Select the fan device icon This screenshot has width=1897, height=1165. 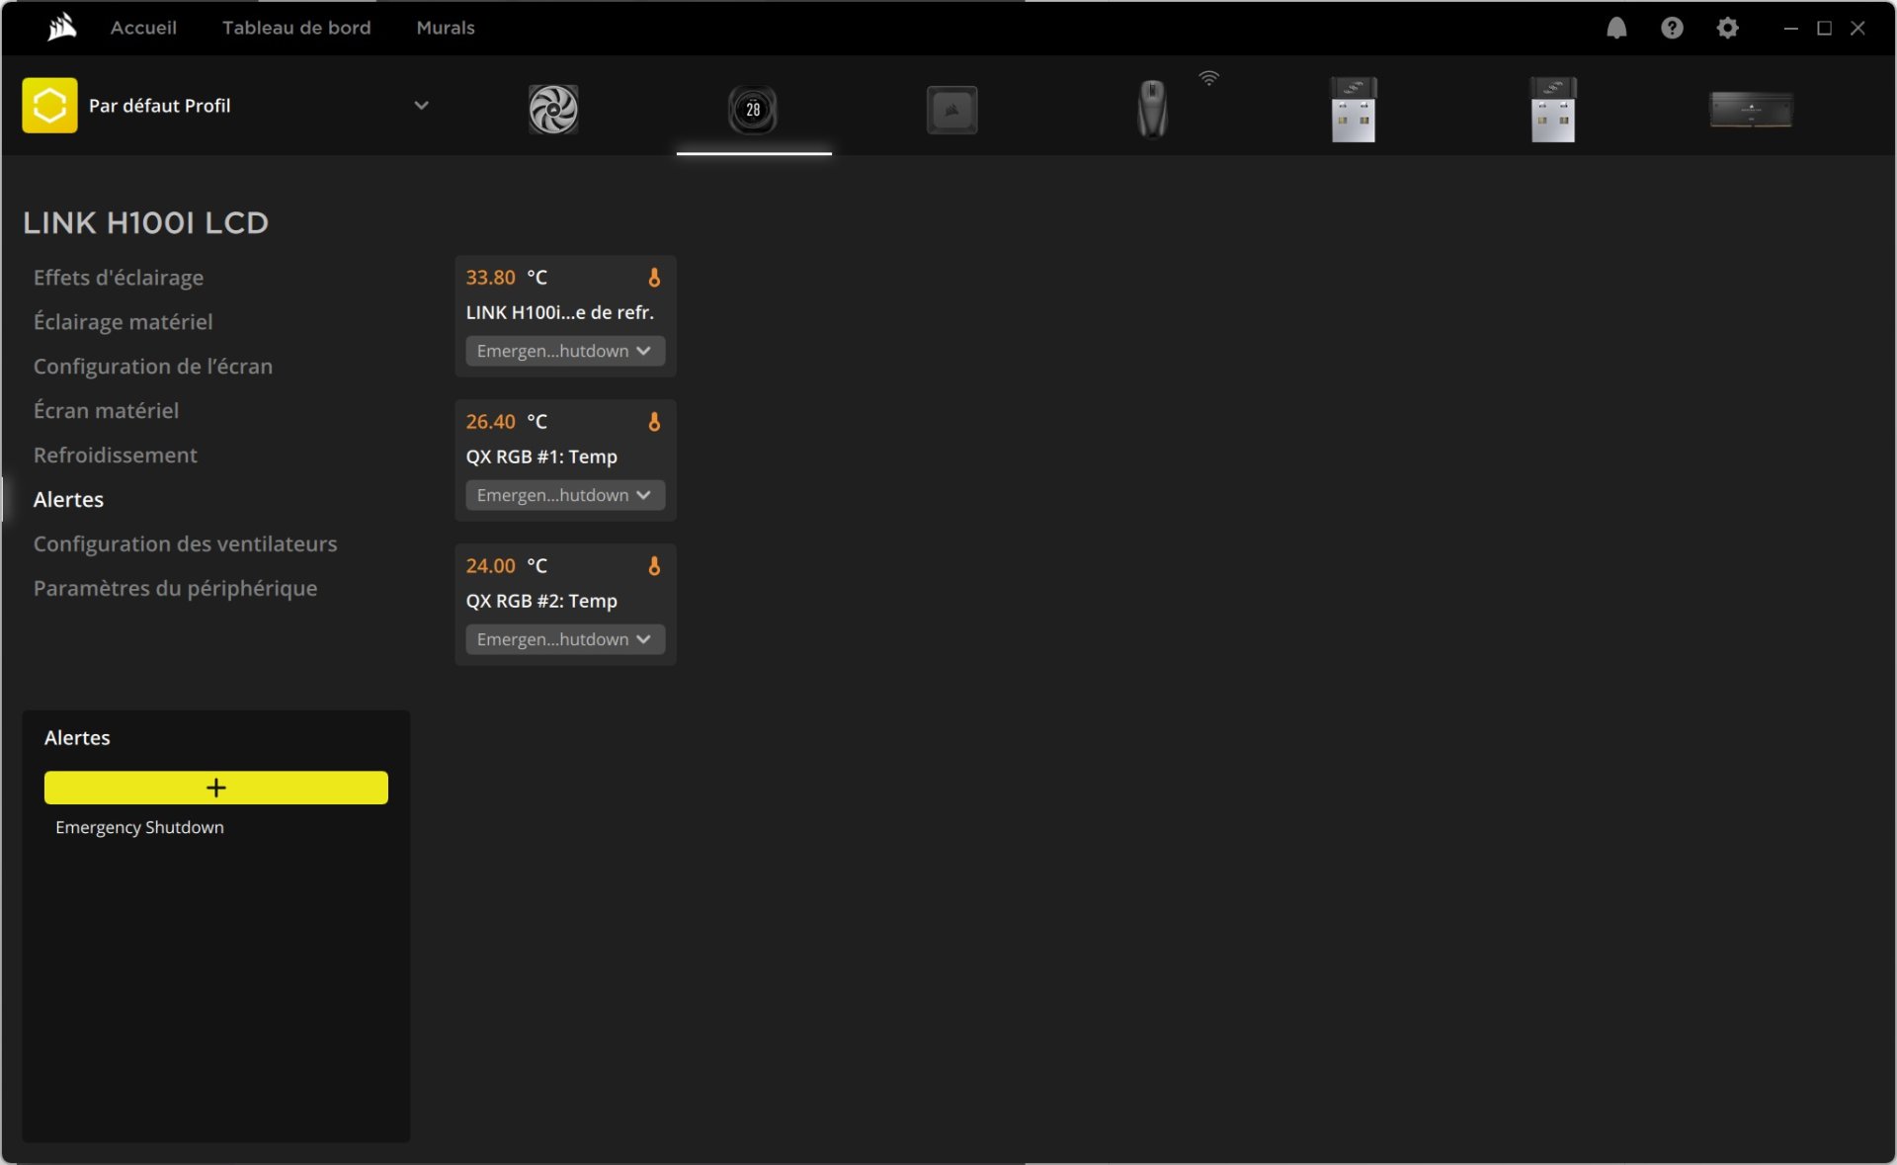click(553, 109)
